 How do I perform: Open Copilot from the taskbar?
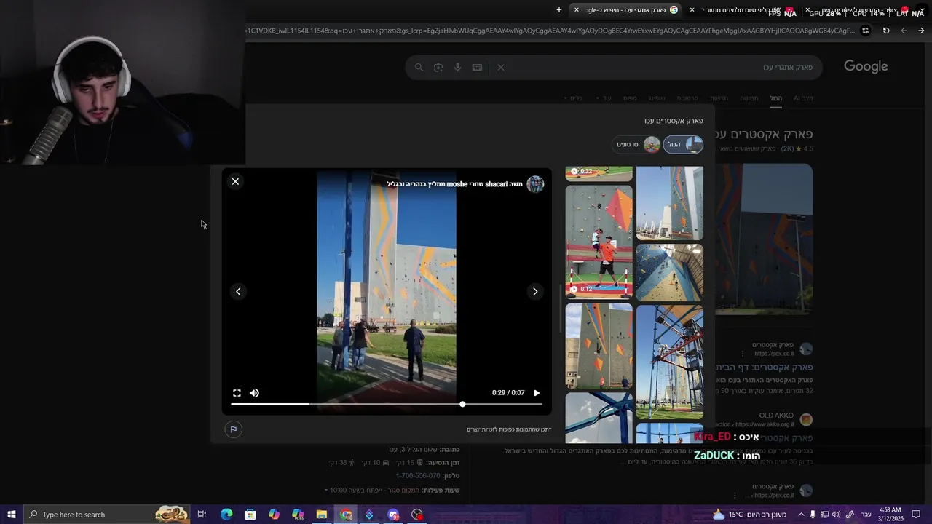click(x=274, y=515)
